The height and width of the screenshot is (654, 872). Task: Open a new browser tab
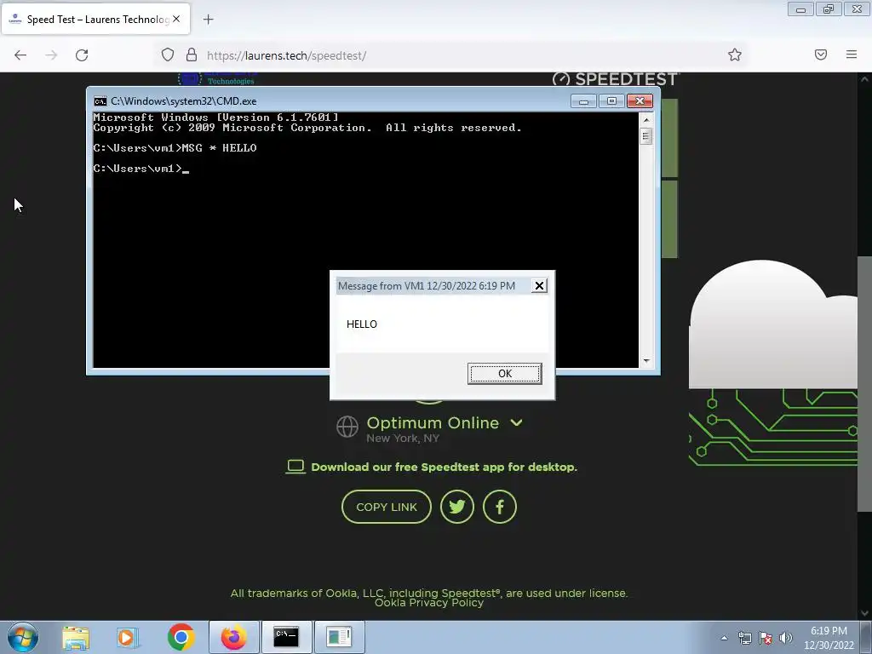tap(208, 20)
